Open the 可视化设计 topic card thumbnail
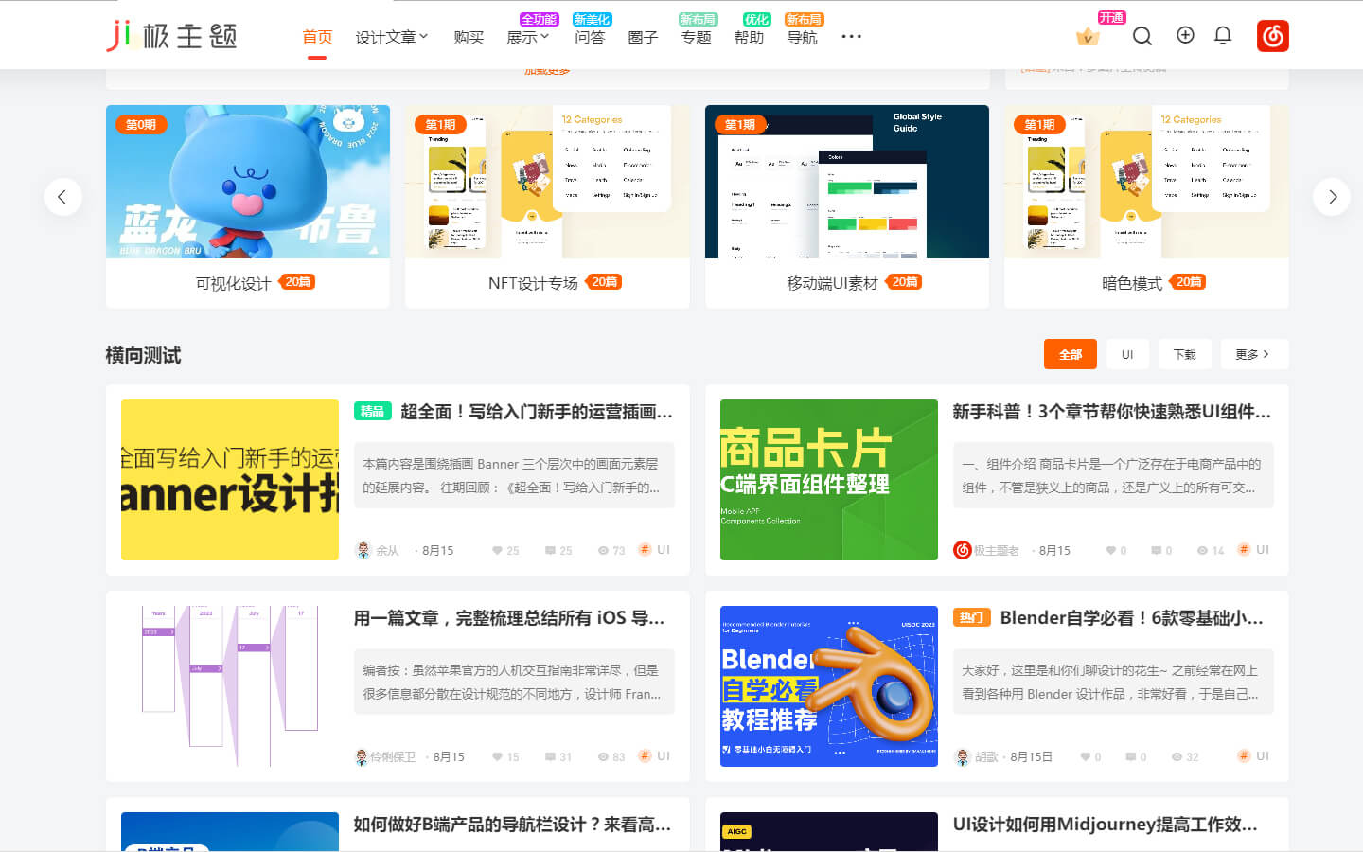The width and height of the screenshot is (1363, 852). point(248,182)
